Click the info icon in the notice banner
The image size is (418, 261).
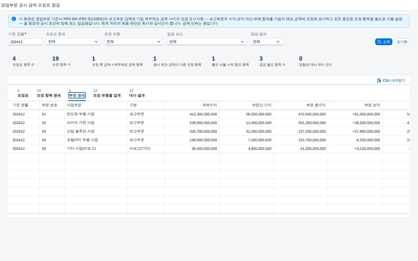coord(14,19)
